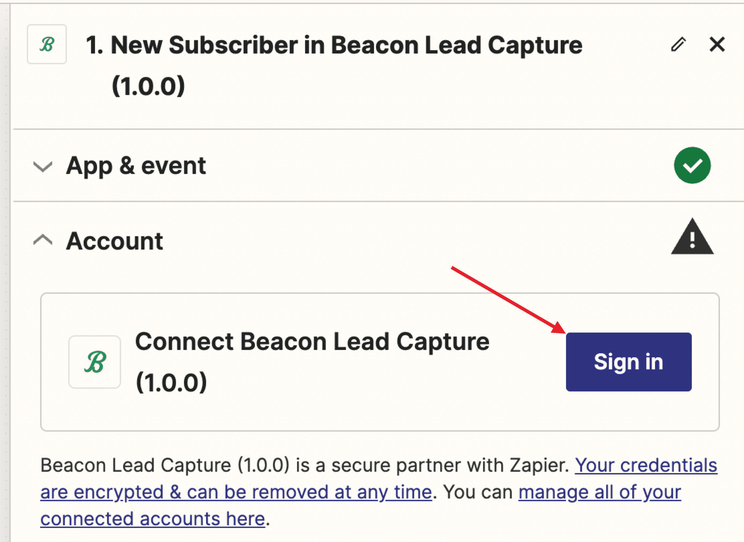Image resolution: width=744 pixels, height=542 pixels.
Task: Open the App & event section heading
Action: tap(136, 166)
